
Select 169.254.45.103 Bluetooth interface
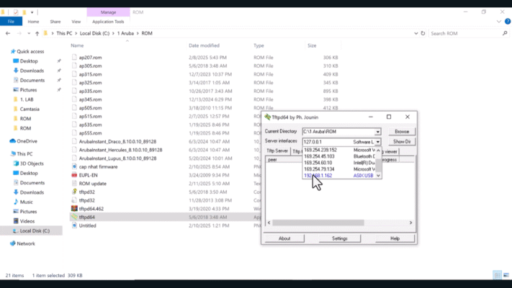click(x=339, y=156)
